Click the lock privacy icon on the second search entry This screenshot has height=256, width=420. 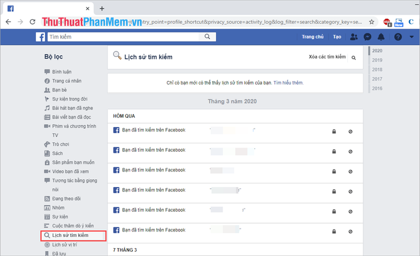pyautogui.click(x=334, y=152)
